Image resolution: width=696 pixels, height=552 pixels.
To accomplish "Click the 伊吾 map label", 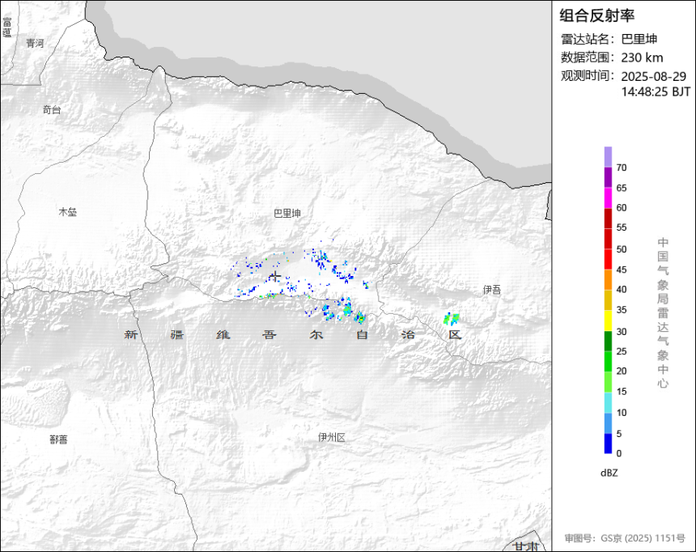I will click(492, 290).
